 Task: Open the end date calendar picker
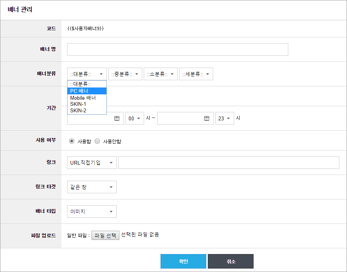click(x=206, y=118)
